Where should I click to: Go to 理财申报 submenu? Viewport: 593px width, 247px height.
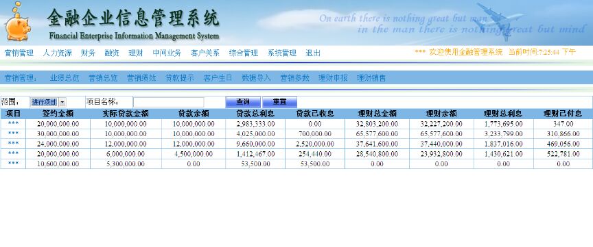333,78
